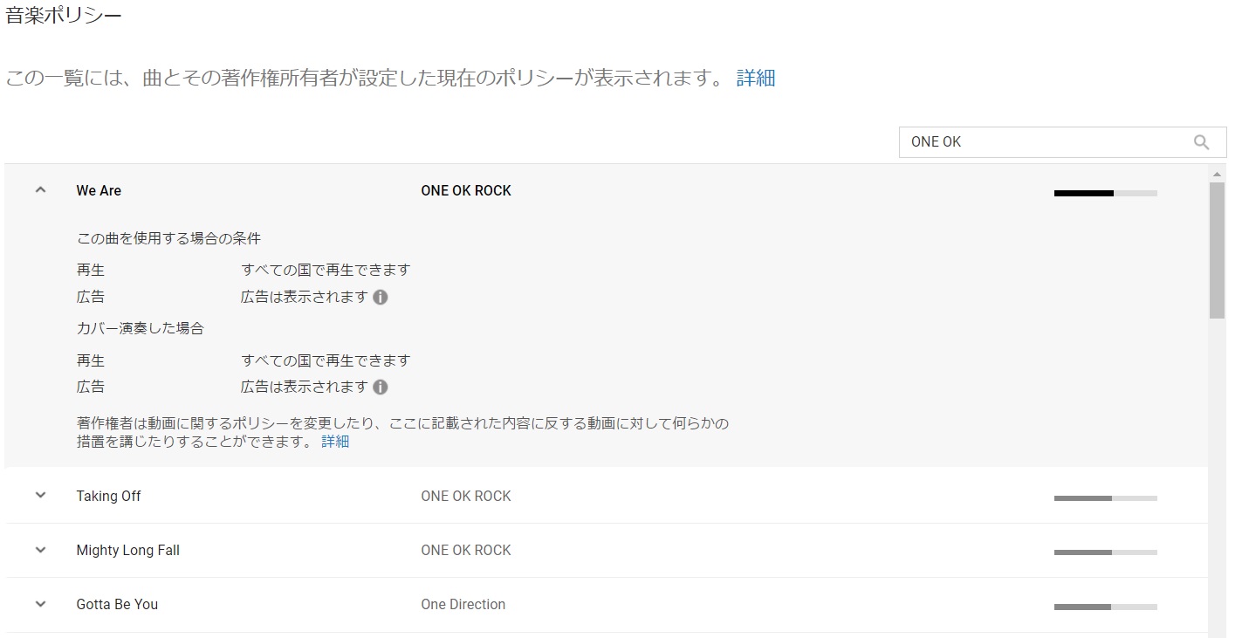Viewport: 1242px width, 638px height.
Task: Click ONE OK ROCK artist in Taking Off row
Action: coord(466,496)
